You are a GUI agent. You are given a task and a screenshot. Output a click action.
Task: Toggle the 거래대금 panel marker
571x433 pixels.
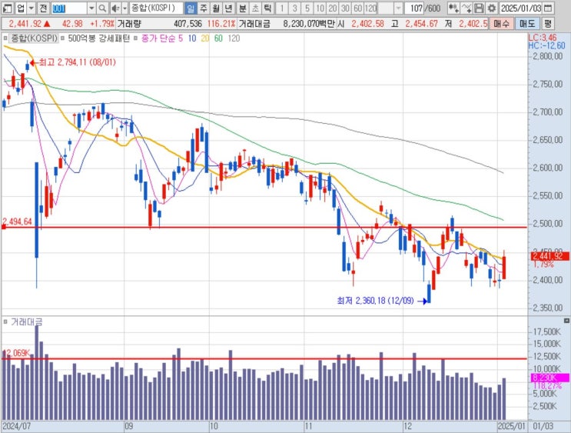coord(5,321)
